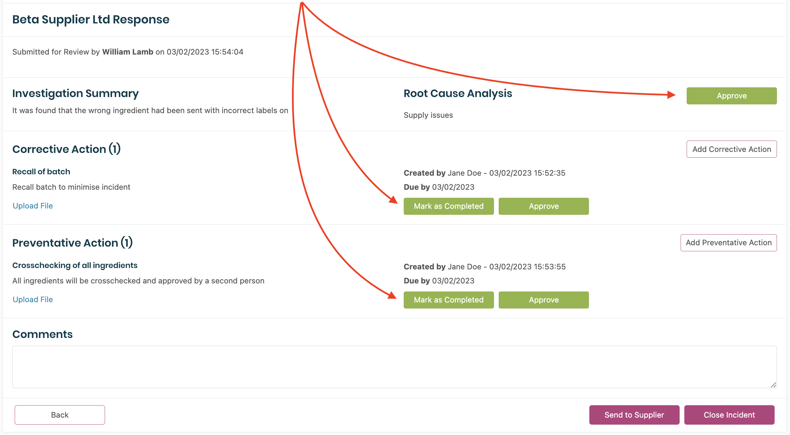Mark Crosschecking of all ingredients as completed
The image size is (790, 435).
pyautogui.click(x=449, y=300)
